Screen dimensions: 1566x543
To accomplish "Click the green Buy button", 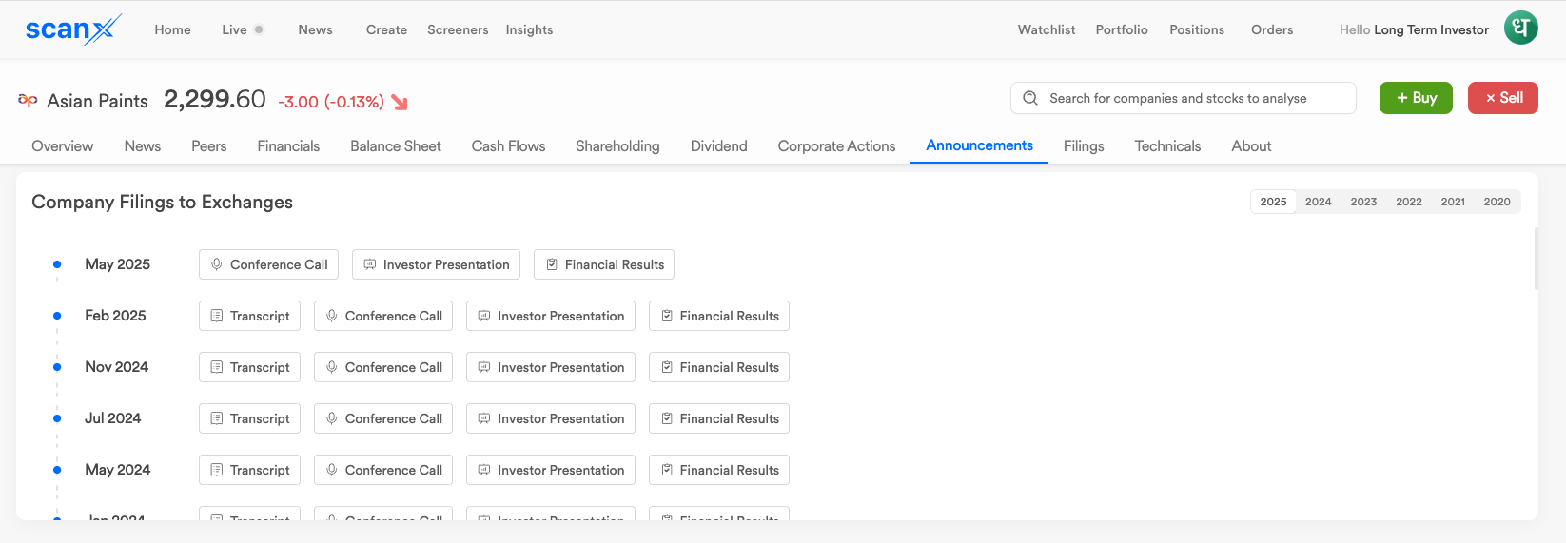I will 1416,98.
